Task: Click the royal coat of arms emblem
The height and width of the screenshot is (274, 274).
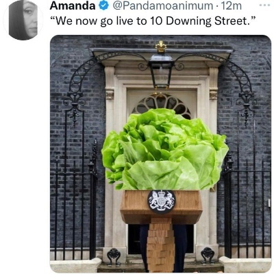Action: [x=162, y=201]
